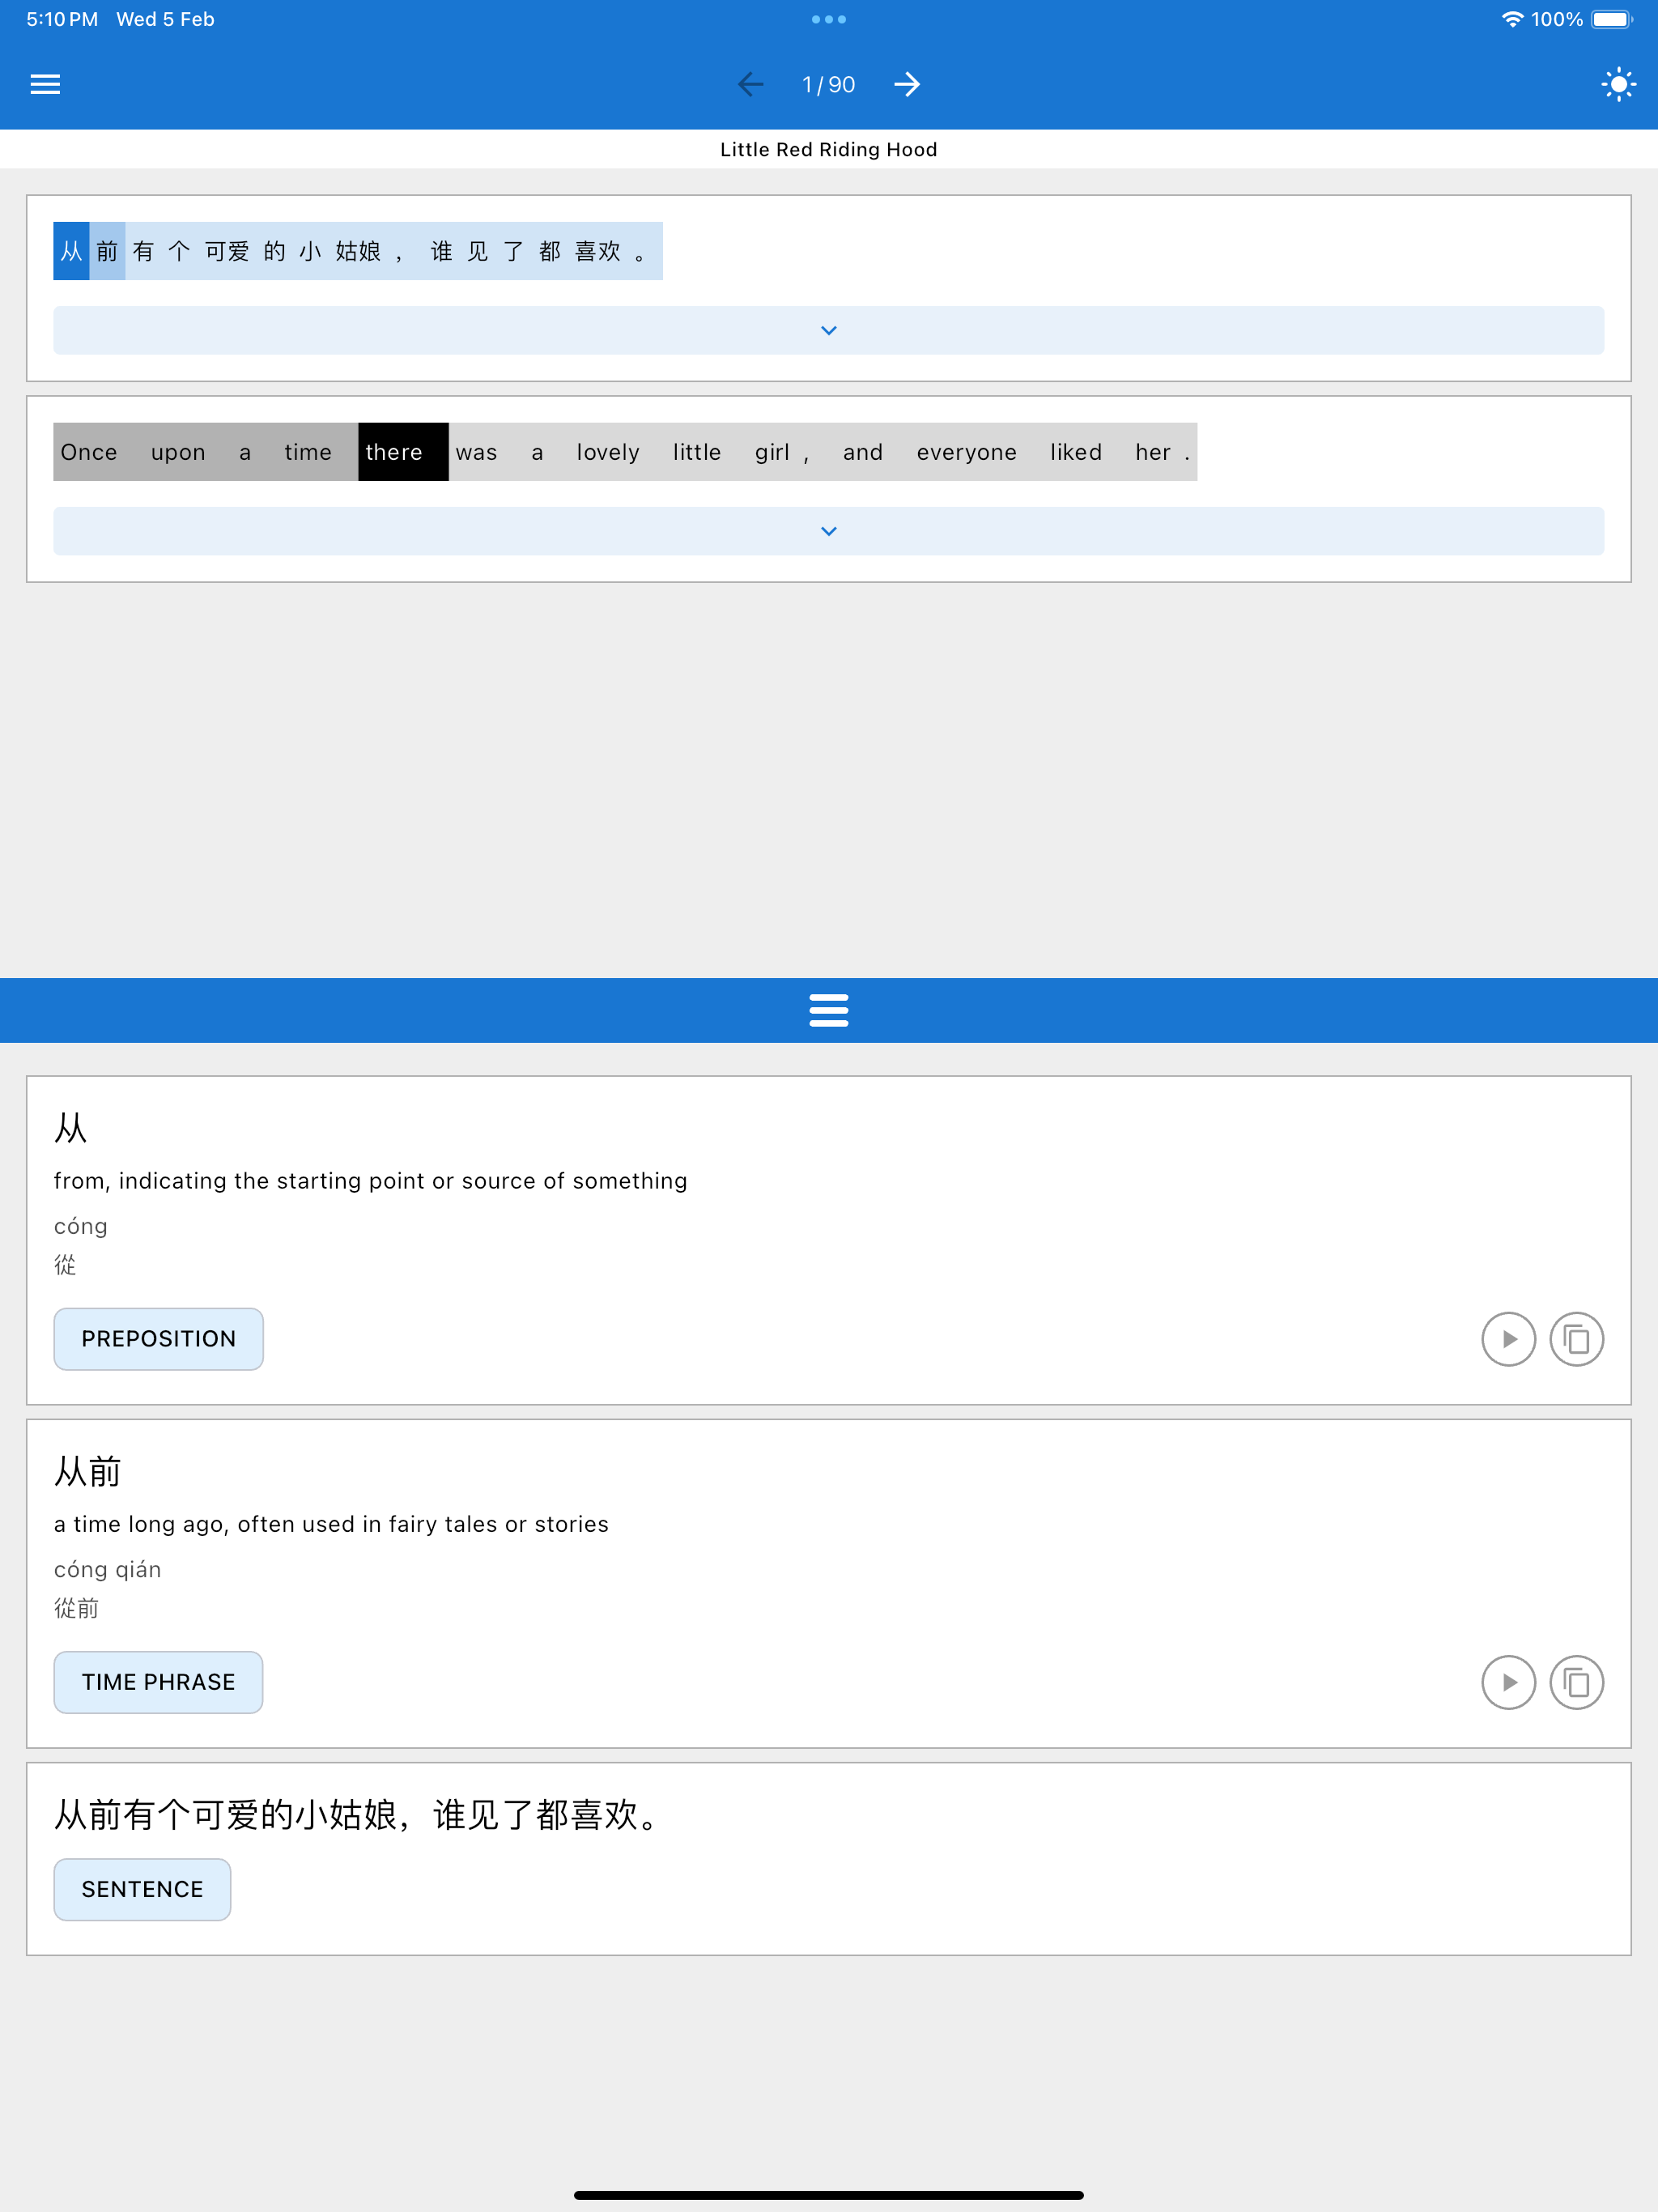The image size is (1658, 2212).
Task: Tap the TIME PHRASE tag
Action: 159,1682
